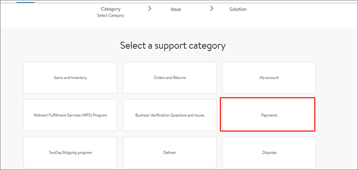Click the blue-underlined active tab at top left

[x=26, y=1]
